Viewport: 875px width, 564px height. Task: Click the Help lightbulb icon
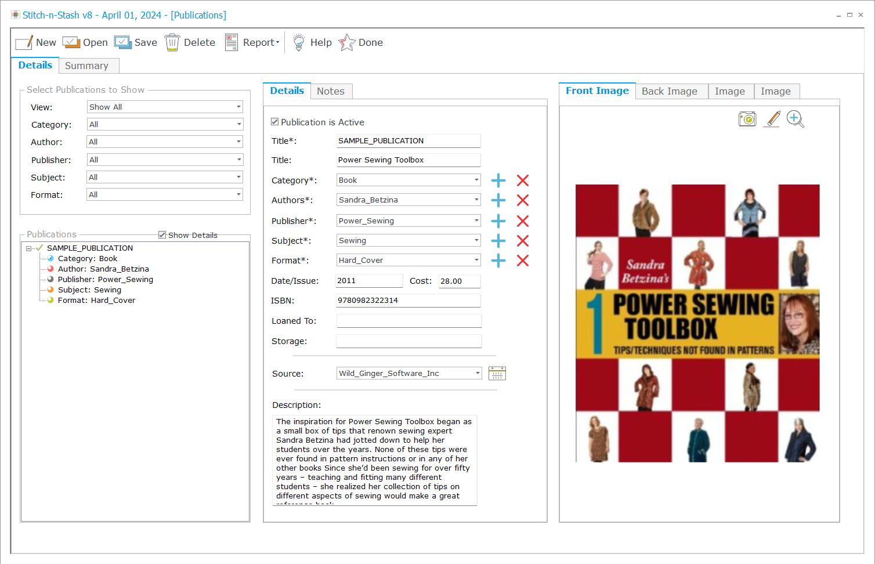click(298, 42)
